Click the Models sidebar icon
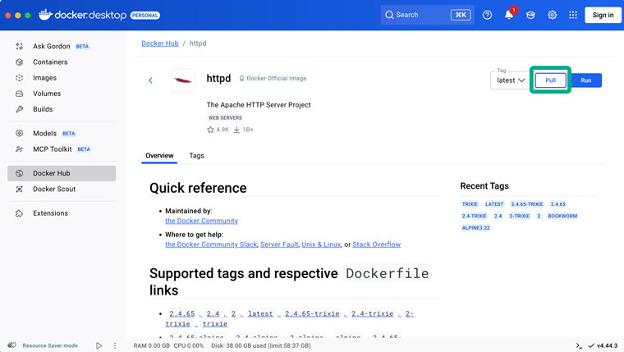 [19, 133]
